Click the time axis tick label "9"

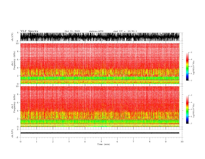click(166, 142)
